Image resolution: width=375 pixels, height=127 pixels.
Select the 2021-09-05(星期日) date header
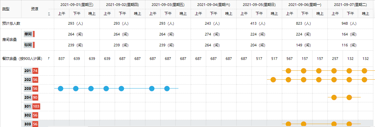pos(259,5)
